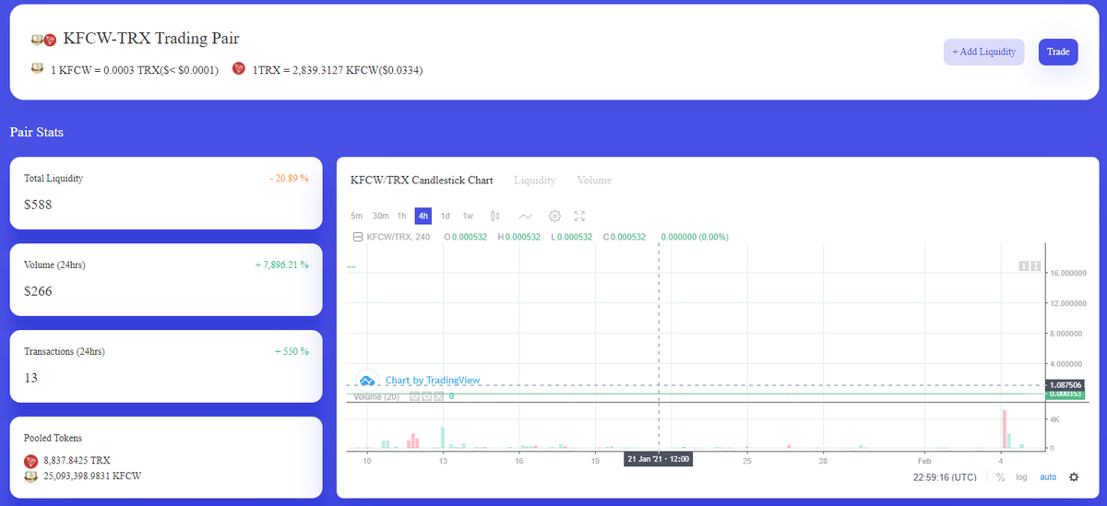Switch to KFCW/TRX Candlestick Chart tab
1107x506 pixels.
coord(422,180)
